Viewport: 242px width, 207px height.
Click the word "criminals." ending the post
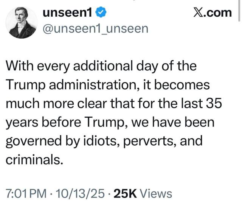[x=34, y=159]
